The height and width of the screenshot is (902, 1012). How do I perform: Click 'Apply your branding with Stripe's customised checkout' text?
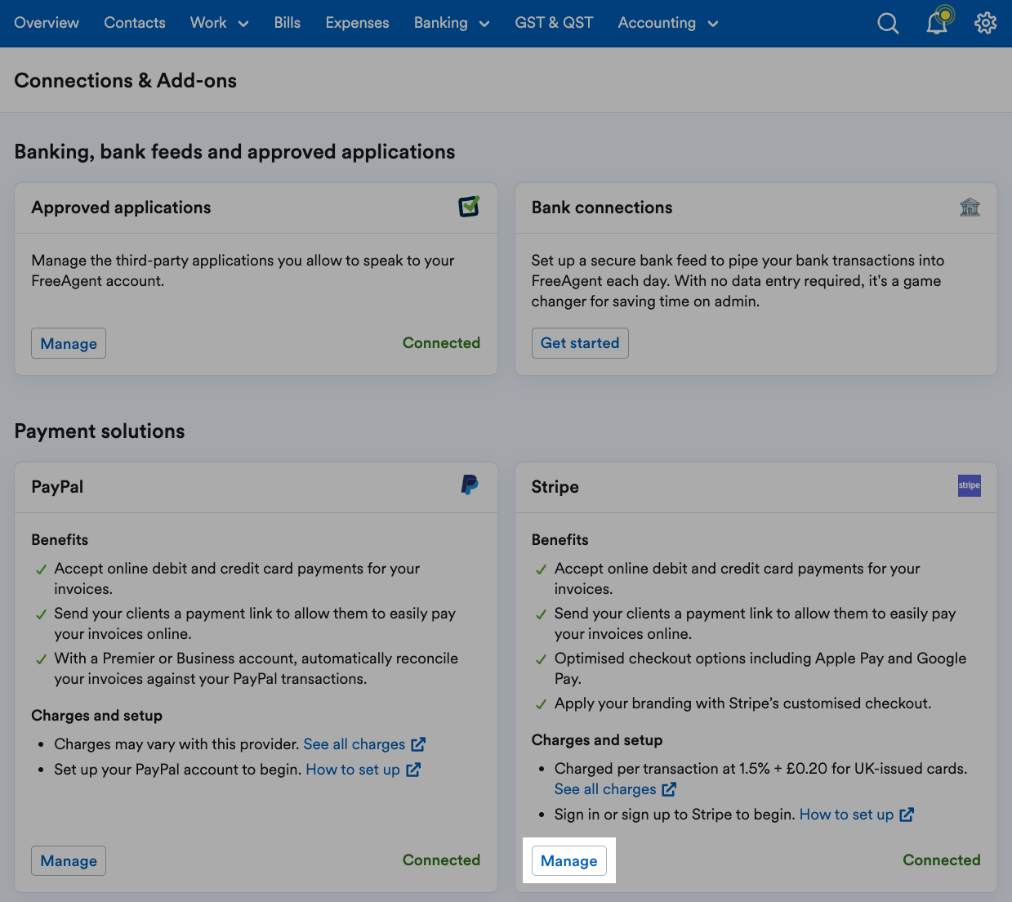[x=742, y=703]
